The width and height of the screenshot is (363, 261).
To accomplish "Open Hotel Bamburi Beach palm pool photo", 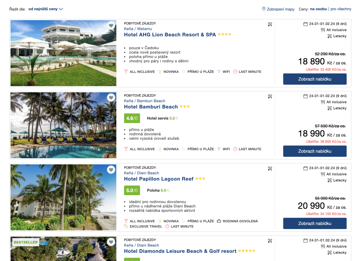I will coord(63,125).
